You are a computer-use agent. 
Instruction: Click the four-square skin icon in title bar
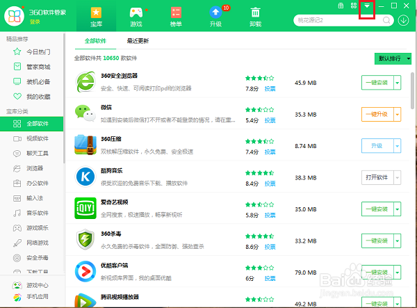coord(354,6)
